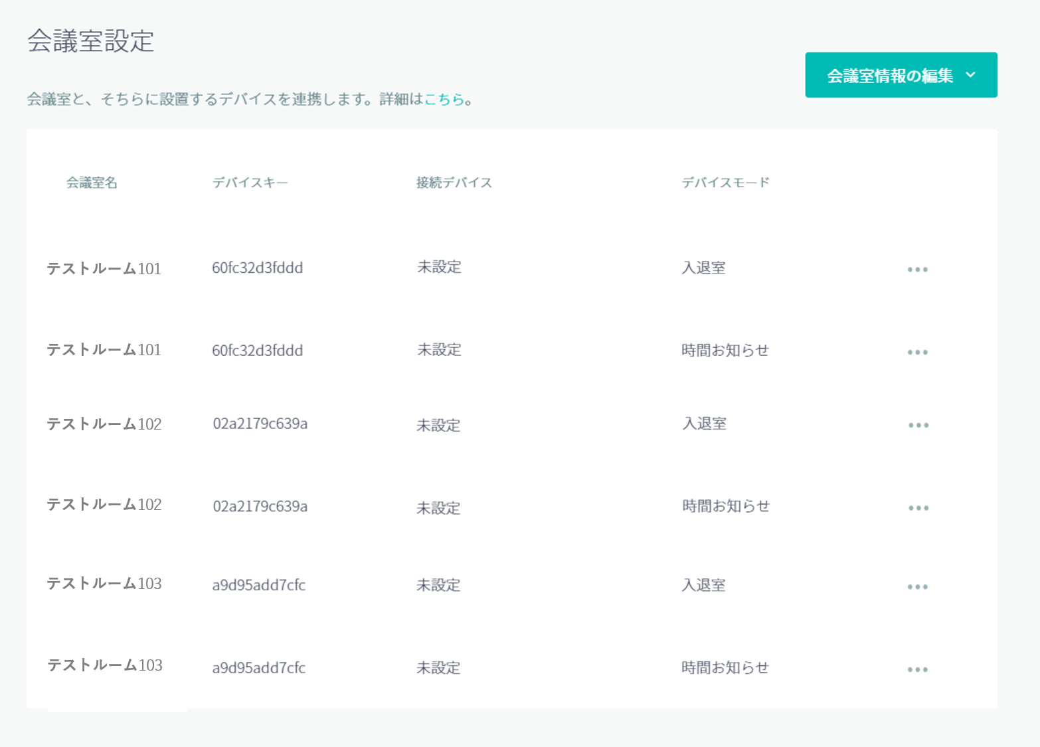This screenshot has height=747, width=1040.
Task: Select device key a9d95add7cfc in the 入退室 row
Action: 258,586
